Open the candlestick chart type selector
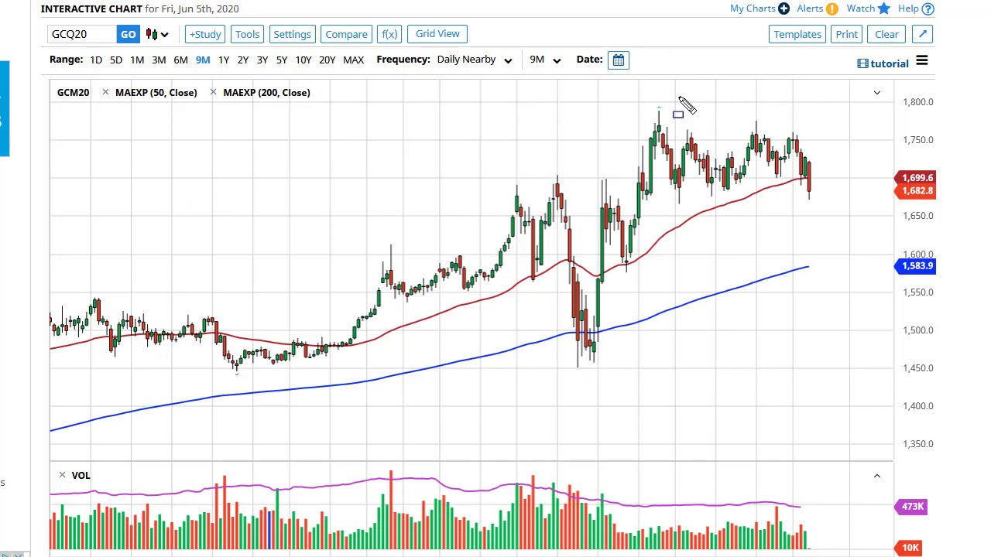Viewport: 991px width, 557px height. (x=156, y=34)
